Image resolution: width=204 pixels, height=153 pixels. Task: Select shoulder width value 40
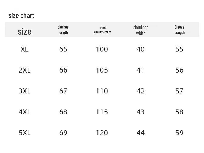(140, 49)
